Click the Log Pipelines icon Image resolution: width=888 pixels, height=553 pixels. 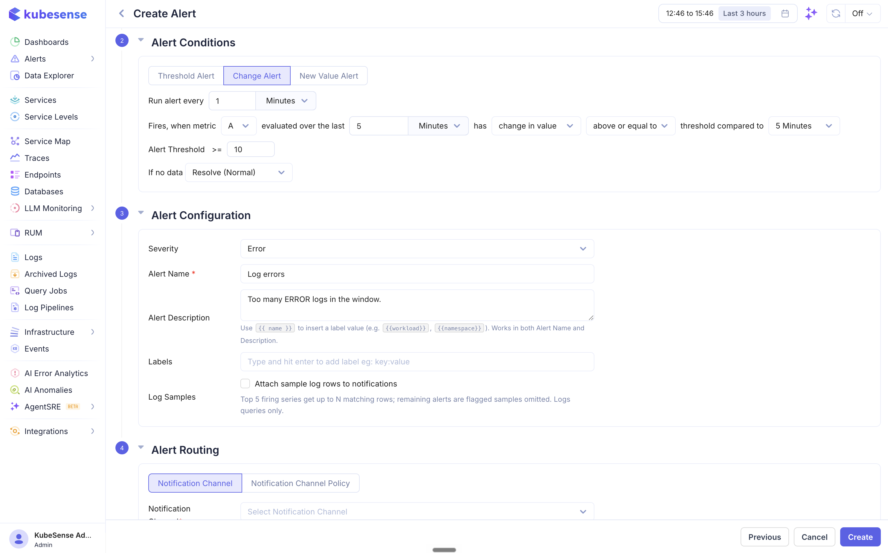coord(15,308)
